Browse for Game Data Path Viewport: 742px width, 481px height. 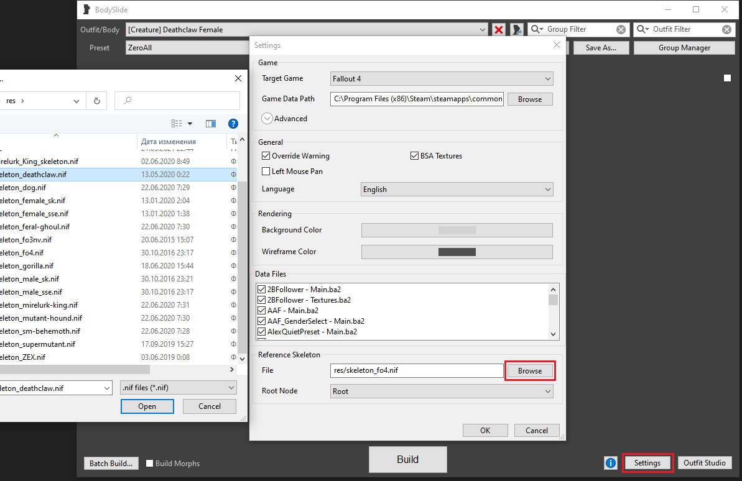click(x=529, y=99)
